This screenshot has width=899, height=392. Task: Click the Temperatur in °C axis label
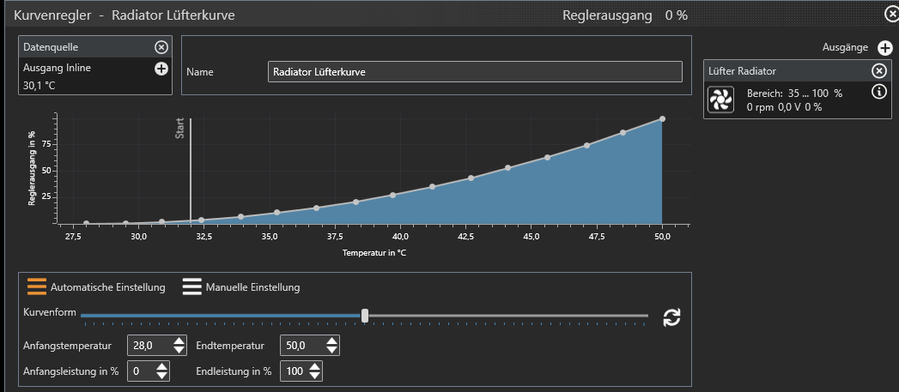click(x=374, y=253)
